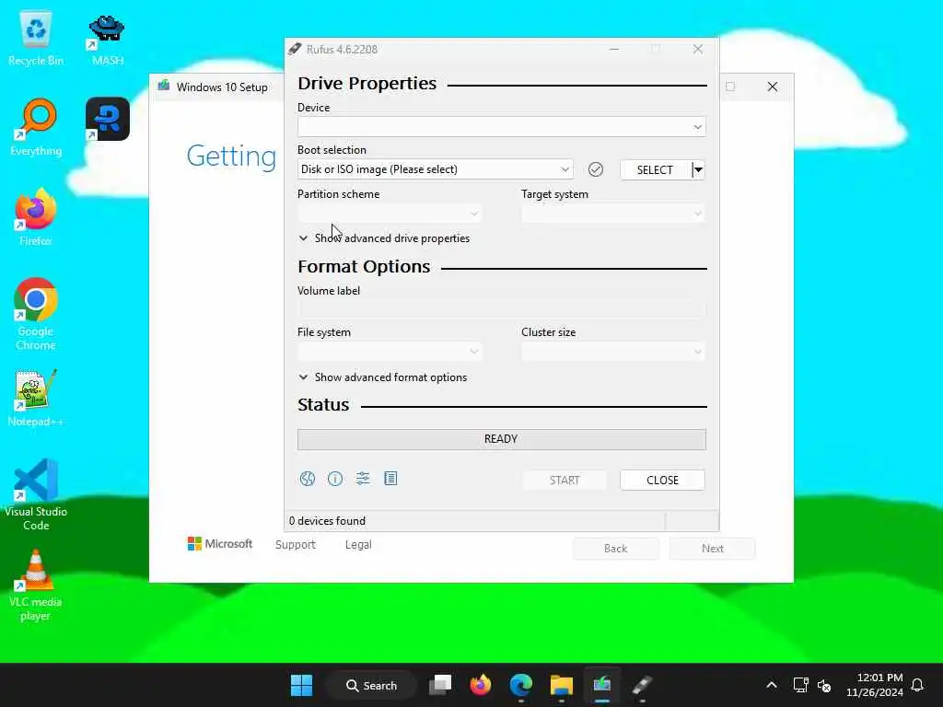The image size is (943, 707).
Task: Click the Rufus title bar drive icon
Action: (x=295, y=50)
